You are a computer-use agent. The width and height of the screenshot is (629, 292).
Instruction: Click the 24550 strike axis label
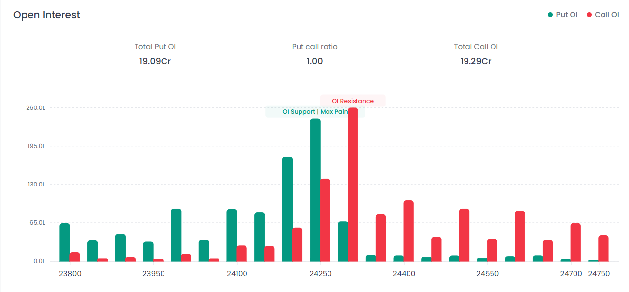(487, 274)
